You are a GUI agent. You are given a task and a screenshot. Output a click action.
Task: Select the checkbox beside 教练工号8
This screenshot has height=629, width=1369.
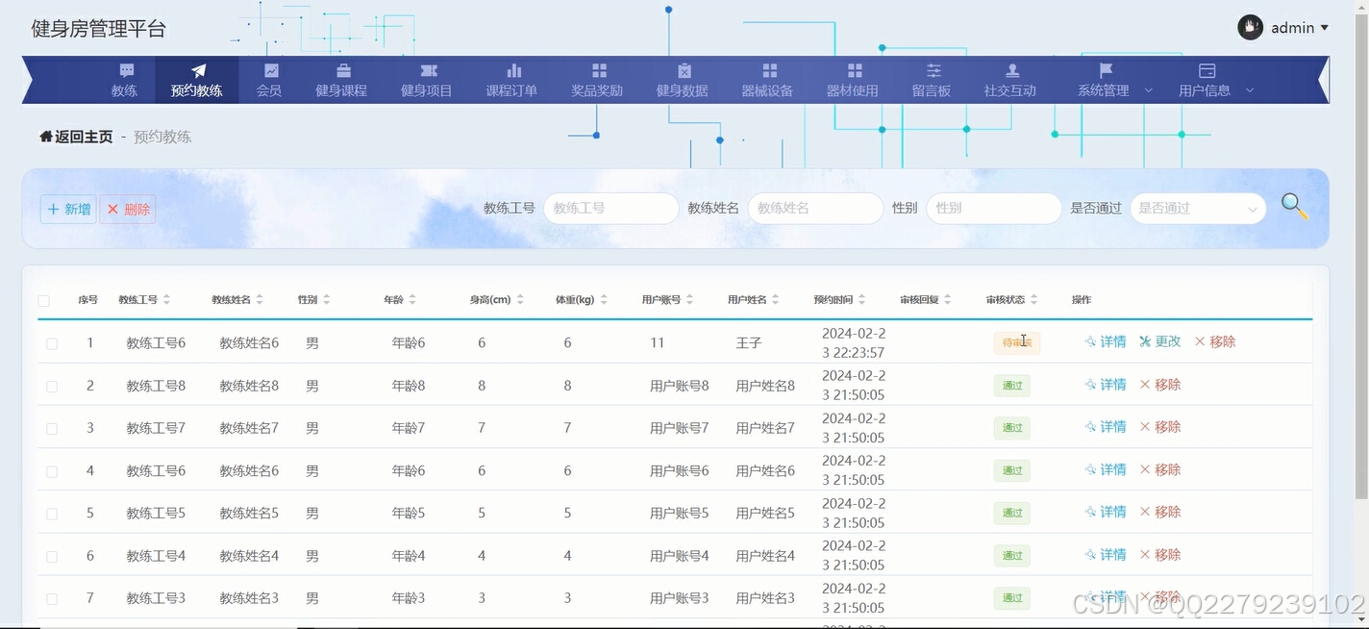(x=52, y=385)
